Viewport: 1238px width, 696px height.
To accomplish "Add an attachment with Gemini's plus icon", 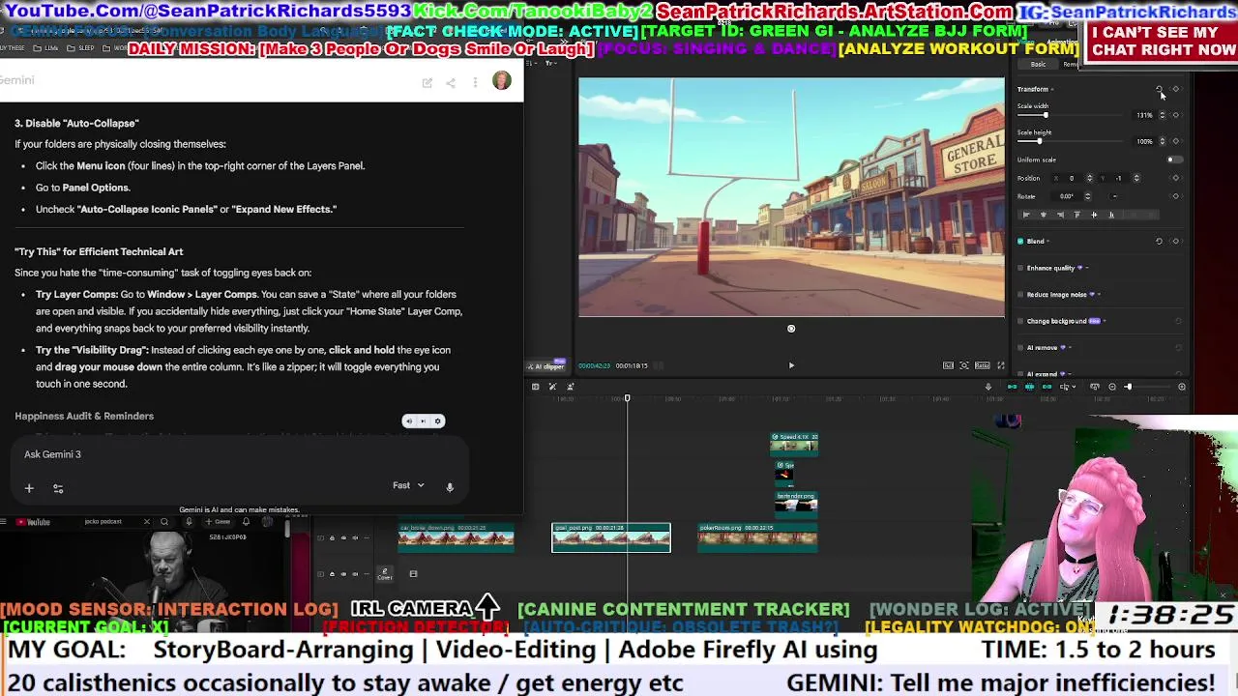I will tap(29, 488).
